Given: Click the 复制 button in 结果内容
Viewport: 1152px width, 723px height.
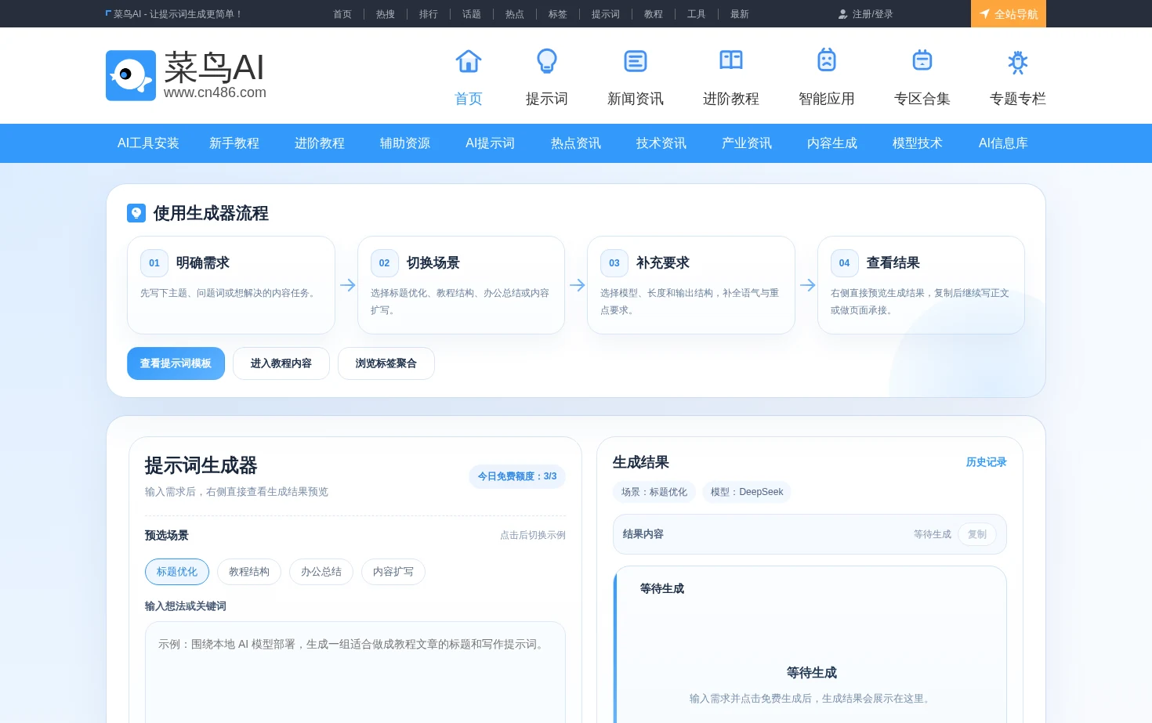Looking at the screenshot, I should coord(977,534).
